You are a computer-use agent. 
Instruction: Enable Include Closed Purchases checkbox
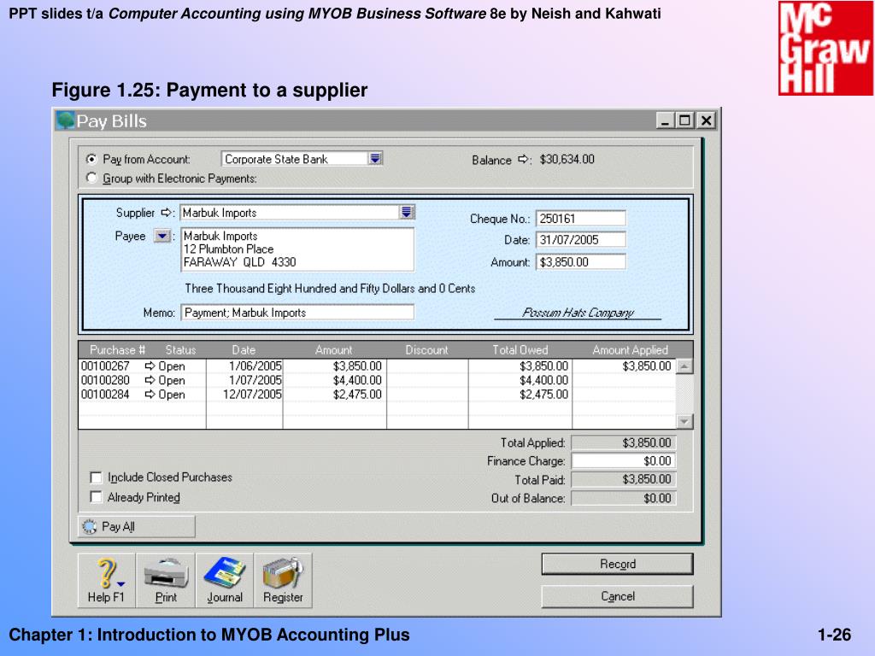pyautogui.click(x=96, y=477)
